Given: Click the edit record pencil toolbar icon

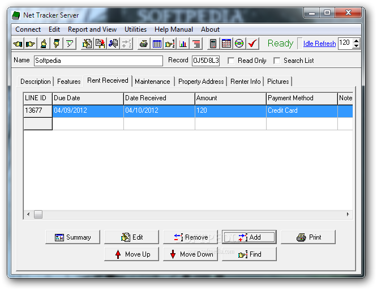Looking at the screenshot, I should pos(87,44).
